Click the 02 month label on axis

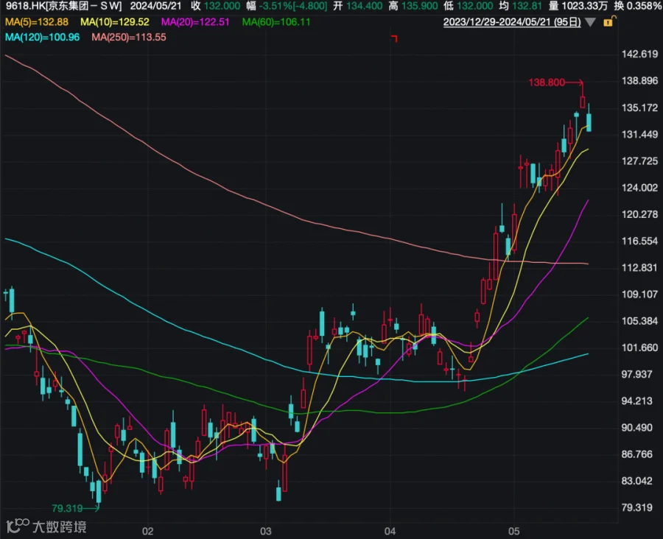pyautogui.click(x=147, y=532)
